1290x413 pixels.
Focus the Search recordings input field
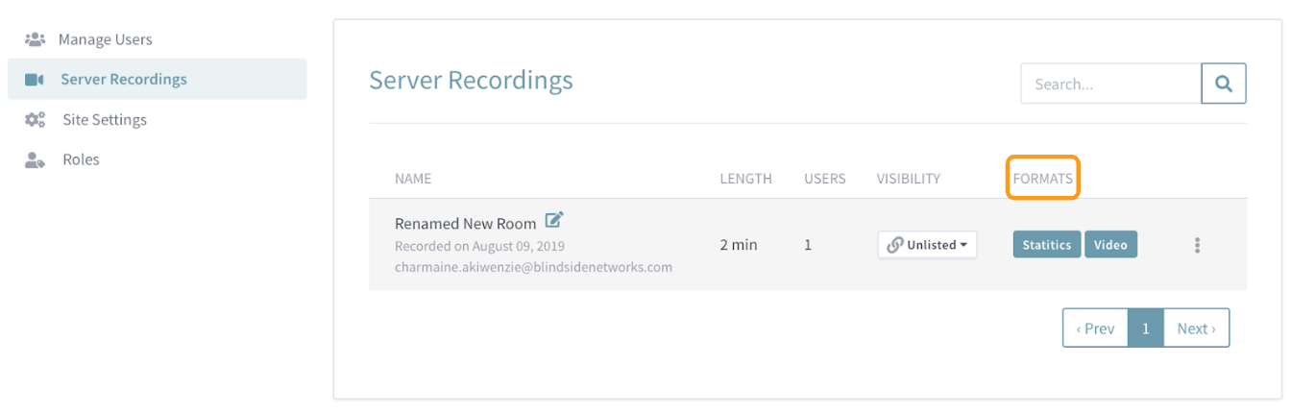click(x=1110, y=84)
